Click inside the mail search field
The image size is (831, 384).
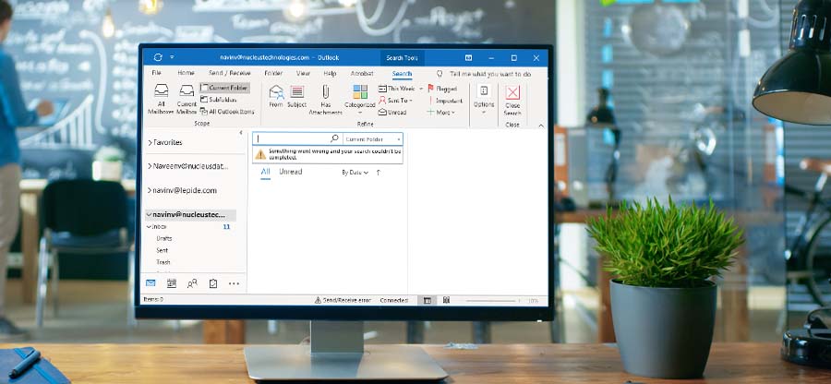293,138
